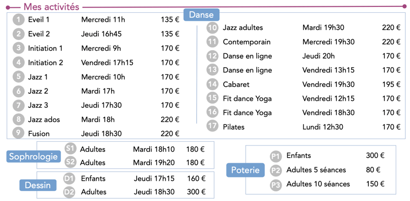Select circle number 1 for Eveil 1
The width and height of the screenshot is (410, 201).
18,20
